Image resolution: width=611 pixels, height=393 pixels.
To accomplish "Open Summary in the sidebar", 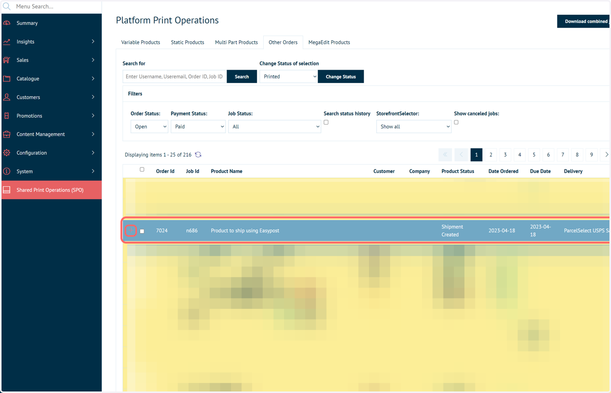I will [x=51, y=23].
